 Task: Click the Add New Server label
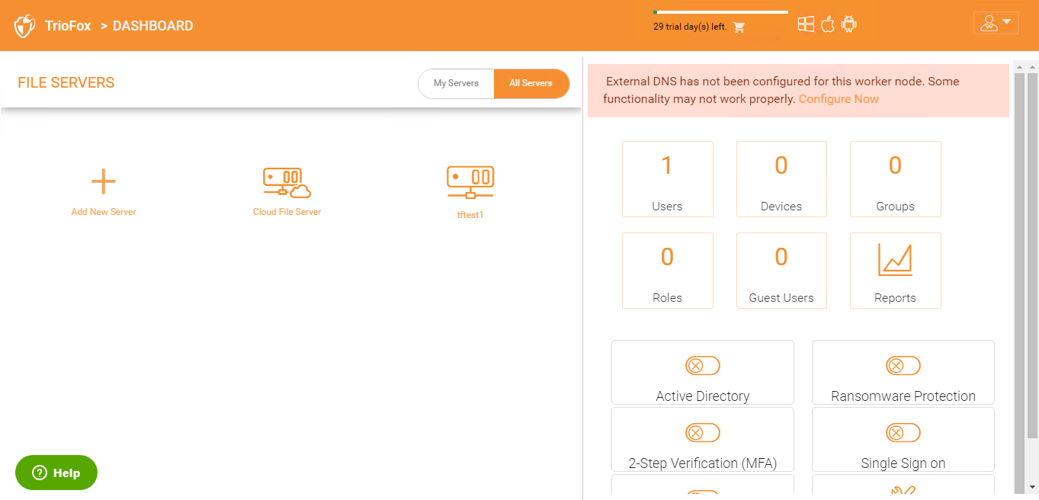click(x=104, y=212)
